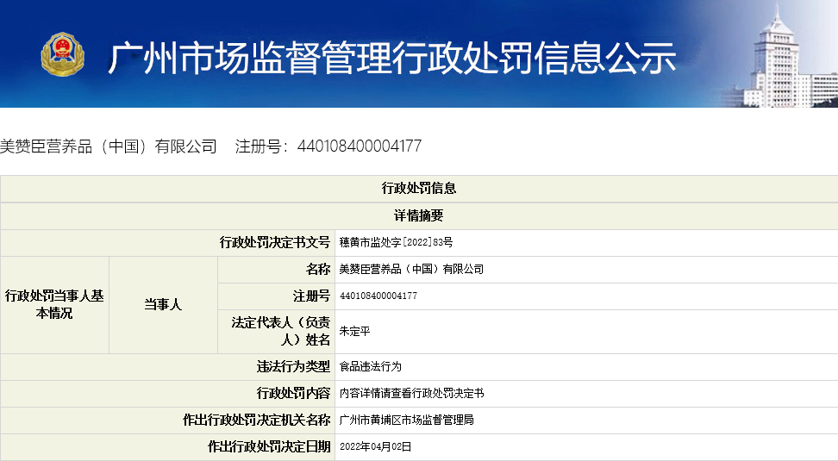The height and width of the screenshot is (461, 838).
Task: Select the violation type 食品违法行为
Action: coord(370,367)
